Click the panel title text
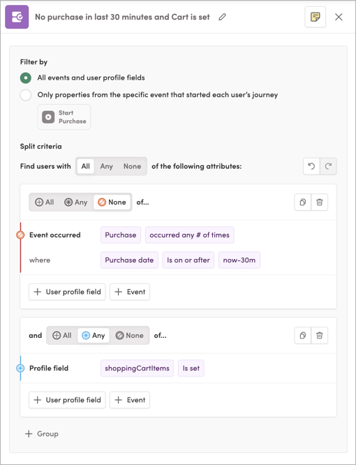356x465 pixels. point(122,17)
